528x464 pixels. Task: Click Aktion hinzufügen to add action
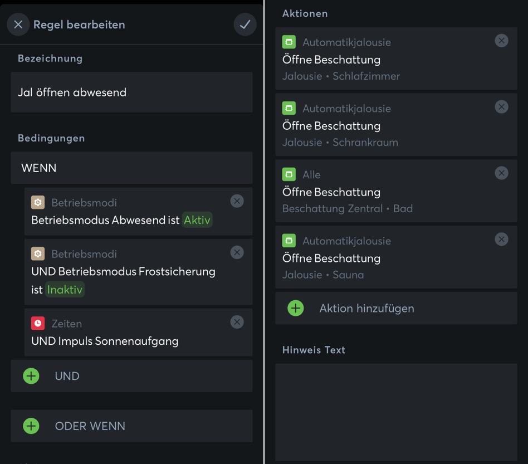pyautogui.click(x=366, y=308)
